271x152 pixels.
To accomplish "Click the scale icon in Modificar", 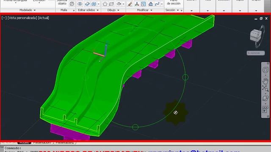I will point(143,4).
